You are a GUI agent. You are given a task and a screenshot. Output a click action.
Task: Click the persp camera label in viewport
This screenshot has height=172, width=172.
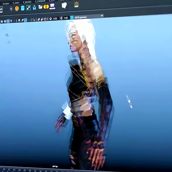(55, 166)
